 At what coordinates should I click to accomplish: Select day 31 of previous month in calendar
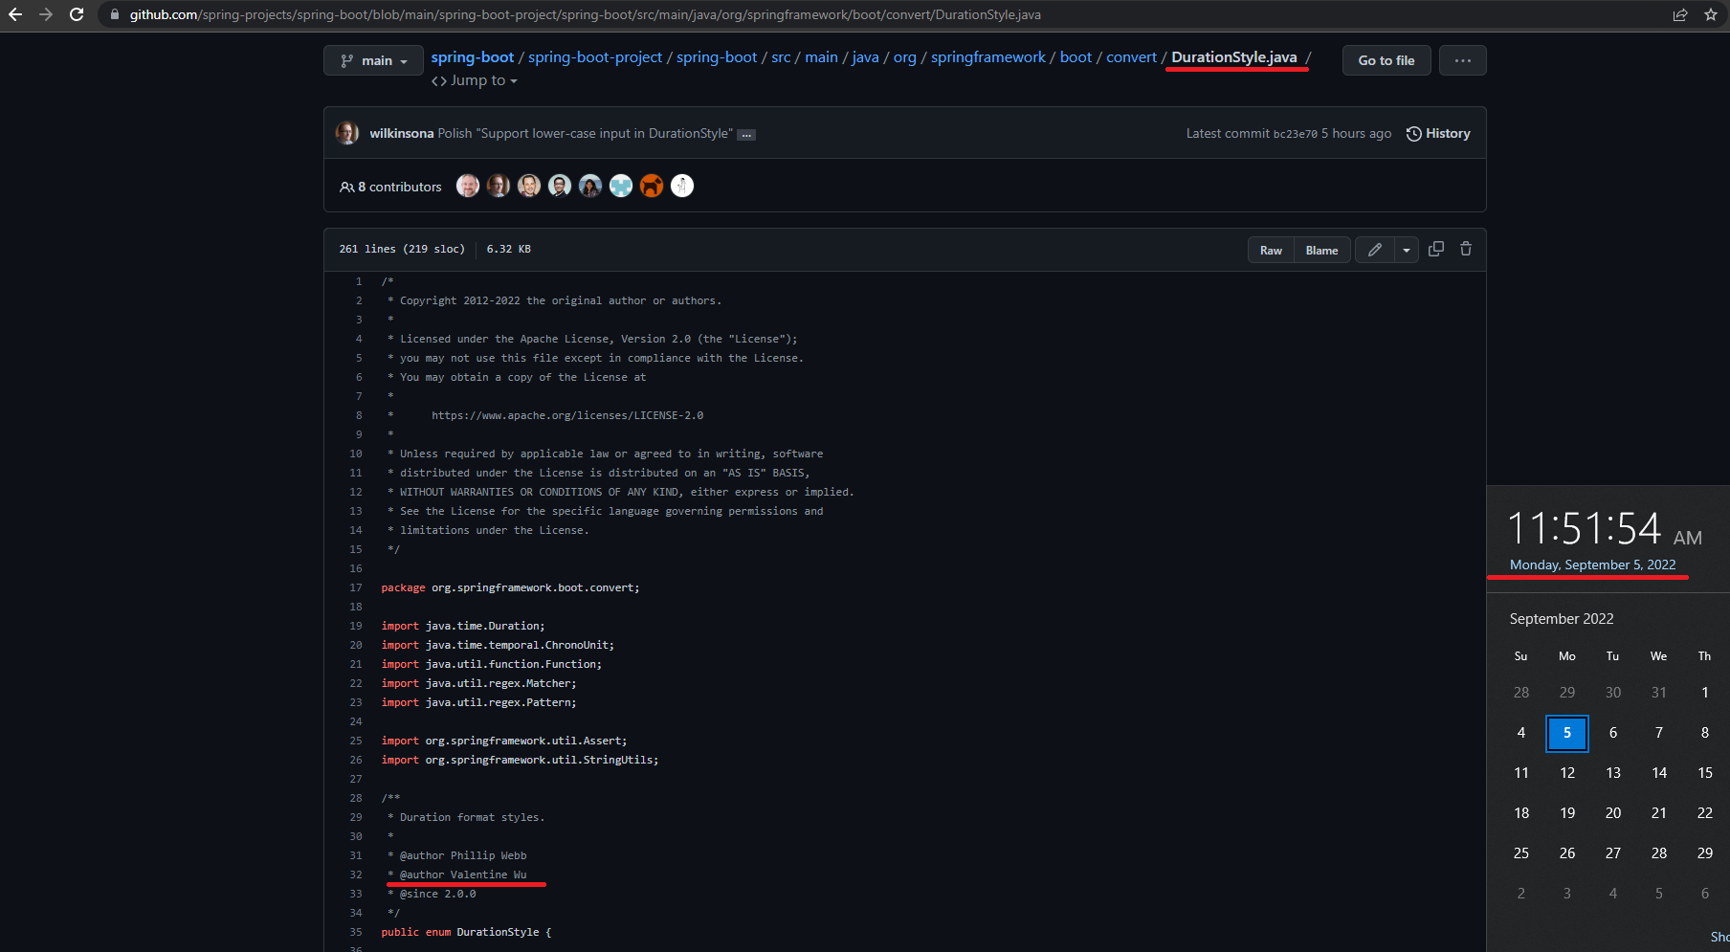(x=1659, y=693)
